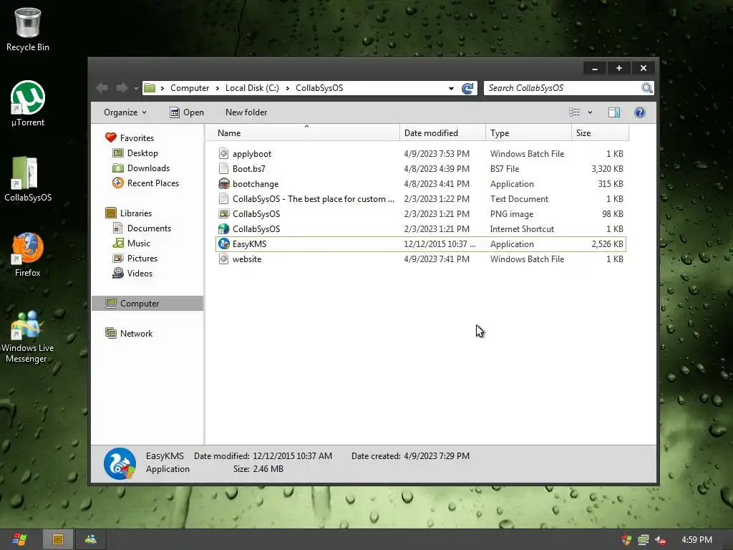The image size is (733, 550).
Task: Click the Change your view icon
Action: click(575, 112)
